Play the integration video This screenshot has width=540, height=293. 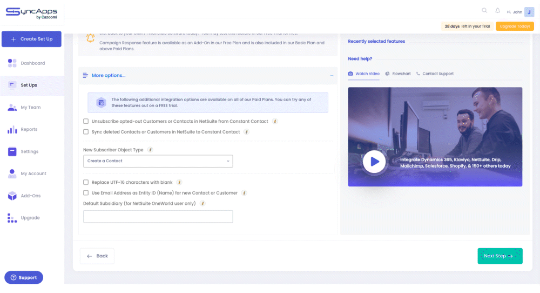coord(374,162)
